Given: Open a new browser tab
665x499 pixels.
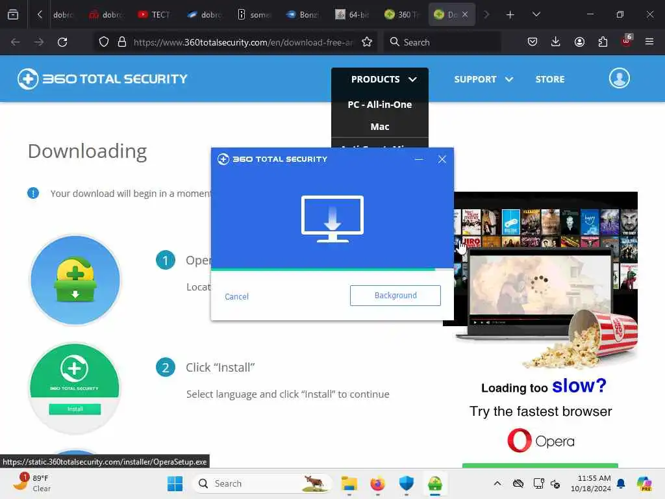Looking at the screenshot, I should 510,15.
